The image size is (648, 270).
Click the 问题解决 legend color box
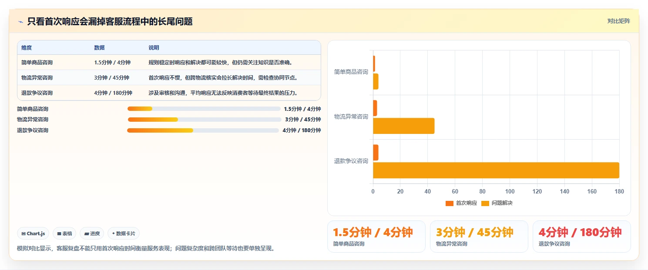[485, 203]
